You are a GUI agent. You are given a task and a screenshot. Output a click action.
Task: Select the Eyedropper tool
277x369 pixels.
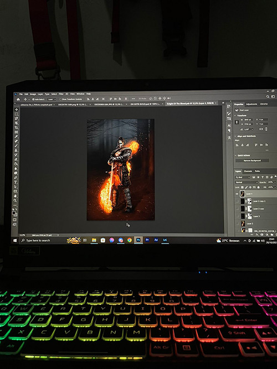pos(16,137)
